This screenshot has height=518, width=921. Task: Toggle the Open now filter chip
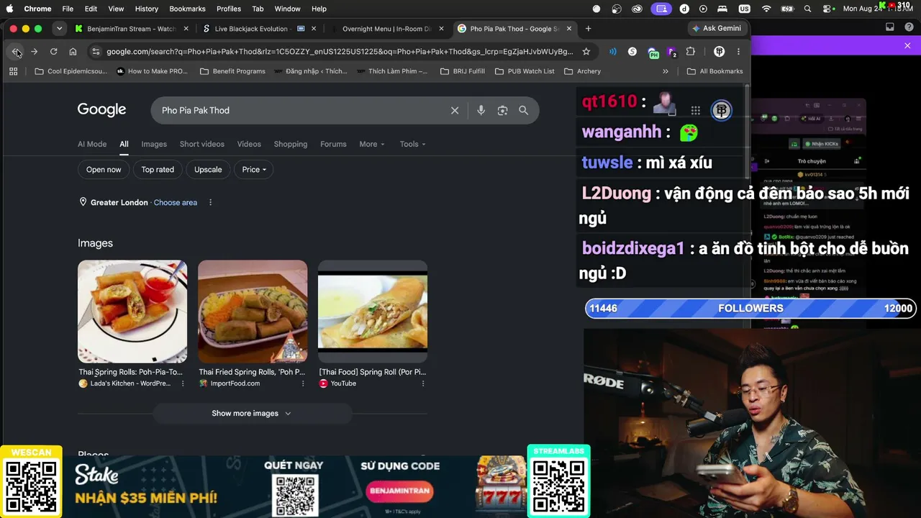[x=104, y=170]
